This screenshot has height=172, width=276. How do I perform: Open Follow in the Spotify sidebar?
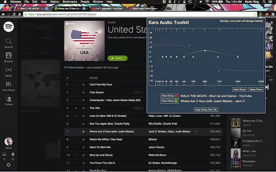tap(9, 100)
